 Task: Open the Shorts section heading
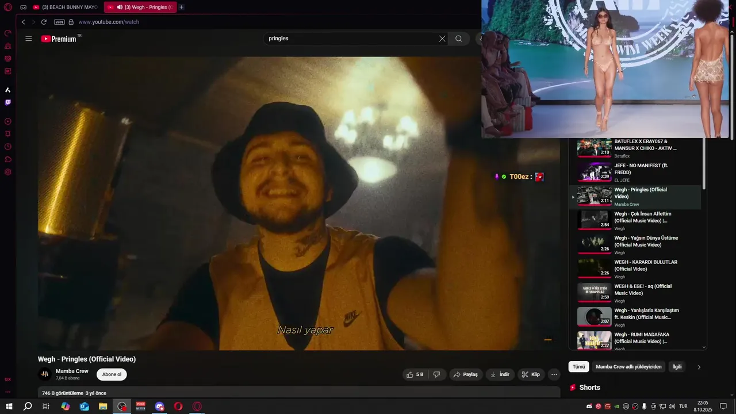[585, 388]
